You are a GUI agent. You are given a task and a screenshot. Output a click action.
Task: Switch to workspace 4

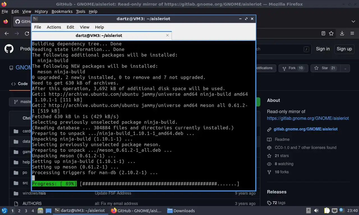pyautogui.click(x=33, y=211)
